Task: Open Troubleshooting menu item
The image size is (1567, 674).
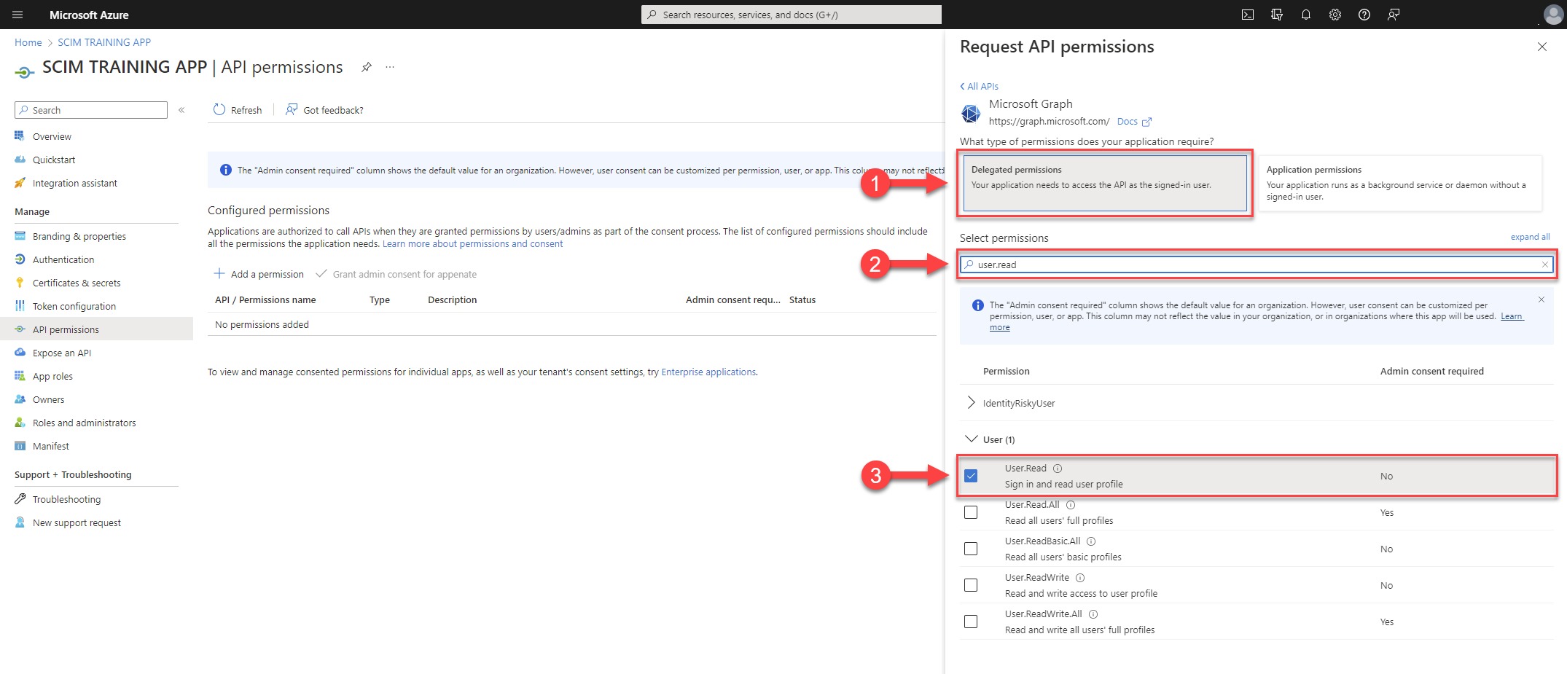Action: click(66, 499)
